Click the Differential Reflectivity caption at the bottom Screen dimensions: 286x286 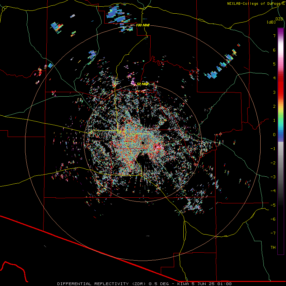pyautogui.click(x=145, y=284)
